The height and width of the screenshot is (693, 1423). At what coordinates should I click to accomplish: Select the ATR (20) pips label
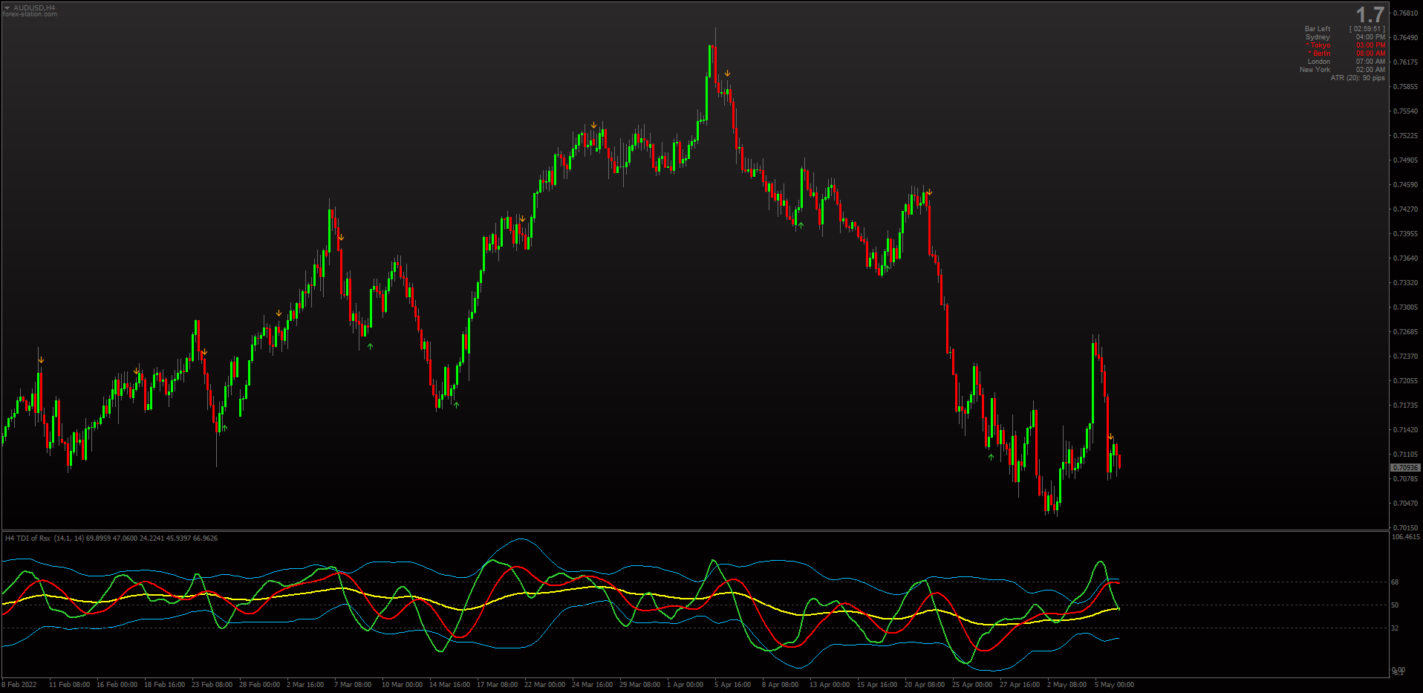1358,78
